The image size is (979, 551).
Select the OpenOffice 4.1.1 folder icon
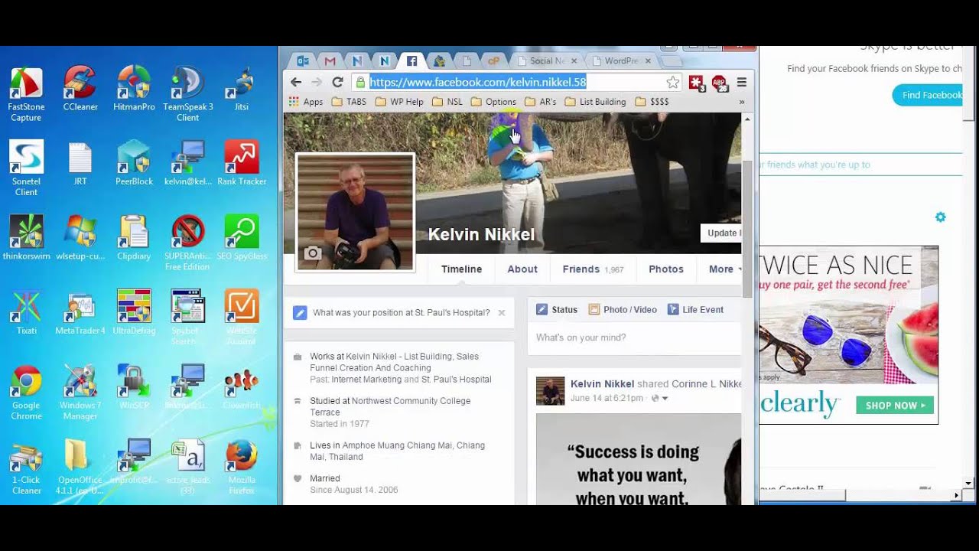[x=80, y=468]
